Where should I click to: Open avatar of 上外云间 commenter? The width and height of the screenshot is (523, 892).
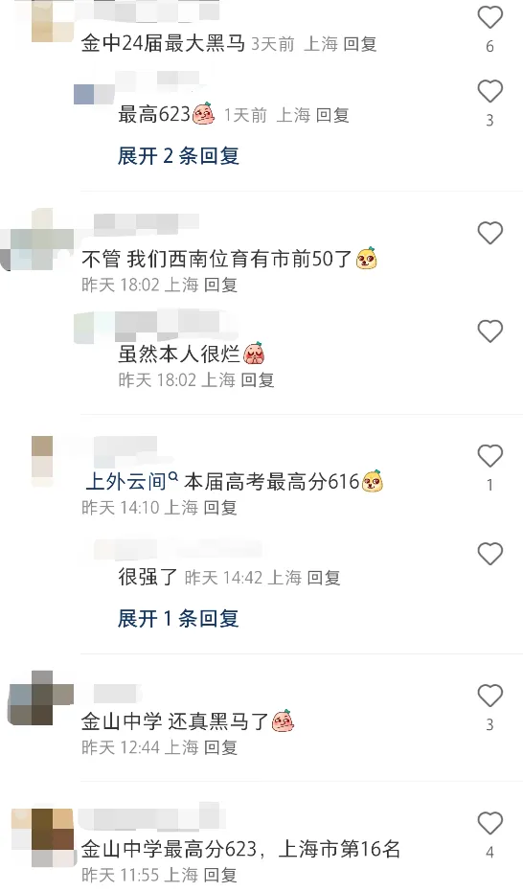[x=42, y=462]
